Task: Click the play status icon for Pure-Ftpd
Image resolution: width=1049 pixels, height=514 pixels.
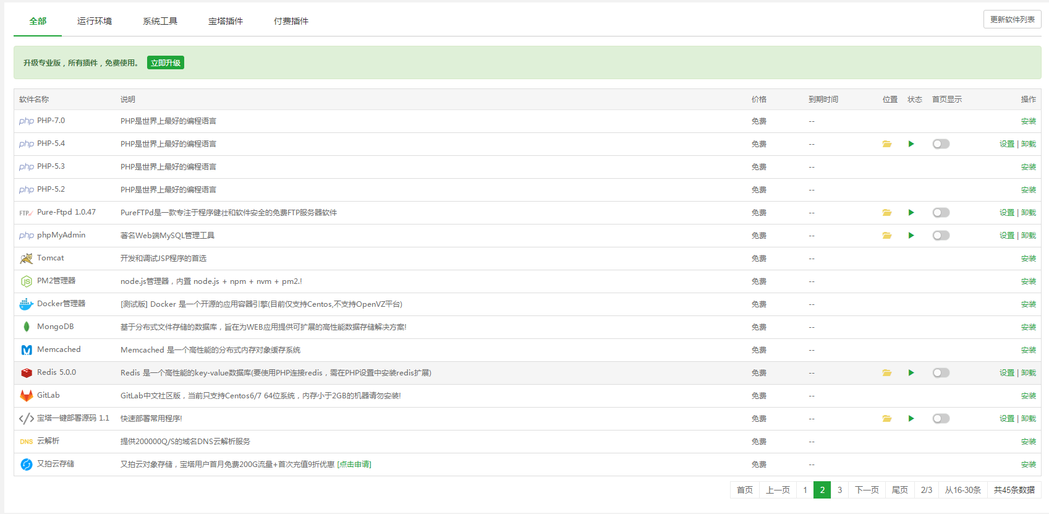Action: pos(911,213)
